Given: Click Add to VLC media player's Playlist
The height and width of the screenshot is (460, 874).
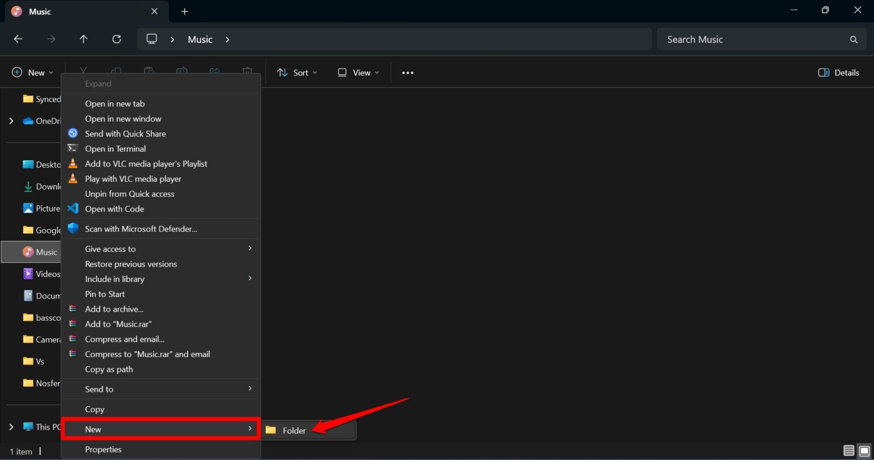Looking at the screenshot, I should [146, 163].
